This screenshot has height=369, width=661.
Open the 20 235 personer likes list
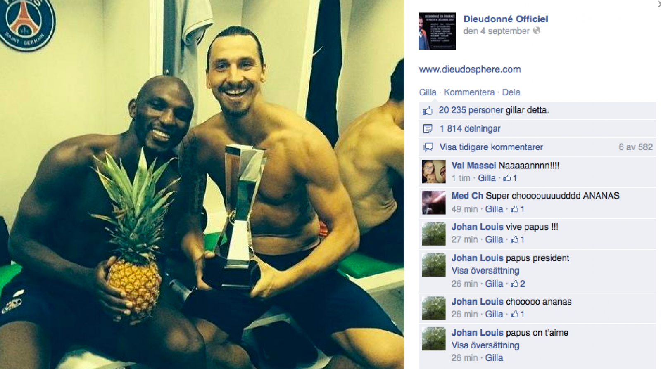click(471, 110)
